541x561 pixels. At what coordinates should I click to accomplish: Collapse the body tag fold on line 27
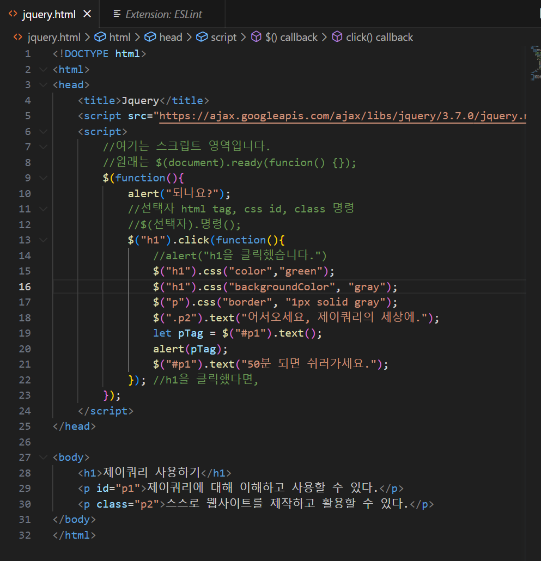(43, 458)
